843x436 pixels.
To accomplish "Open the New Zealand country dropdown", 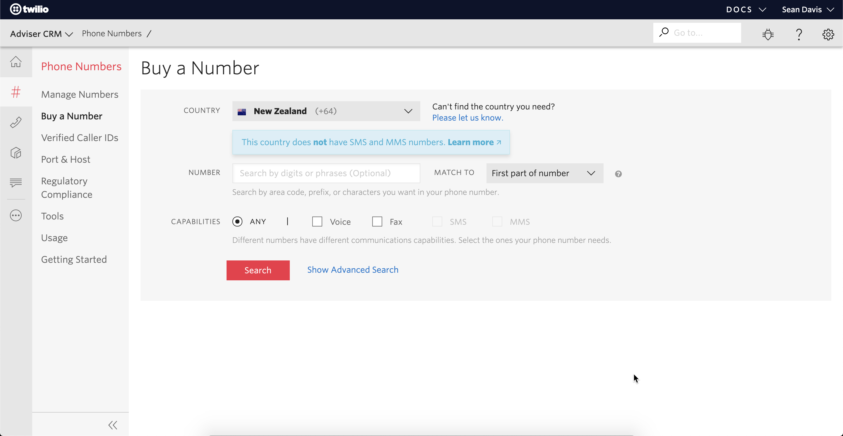I will click(326, 111).
